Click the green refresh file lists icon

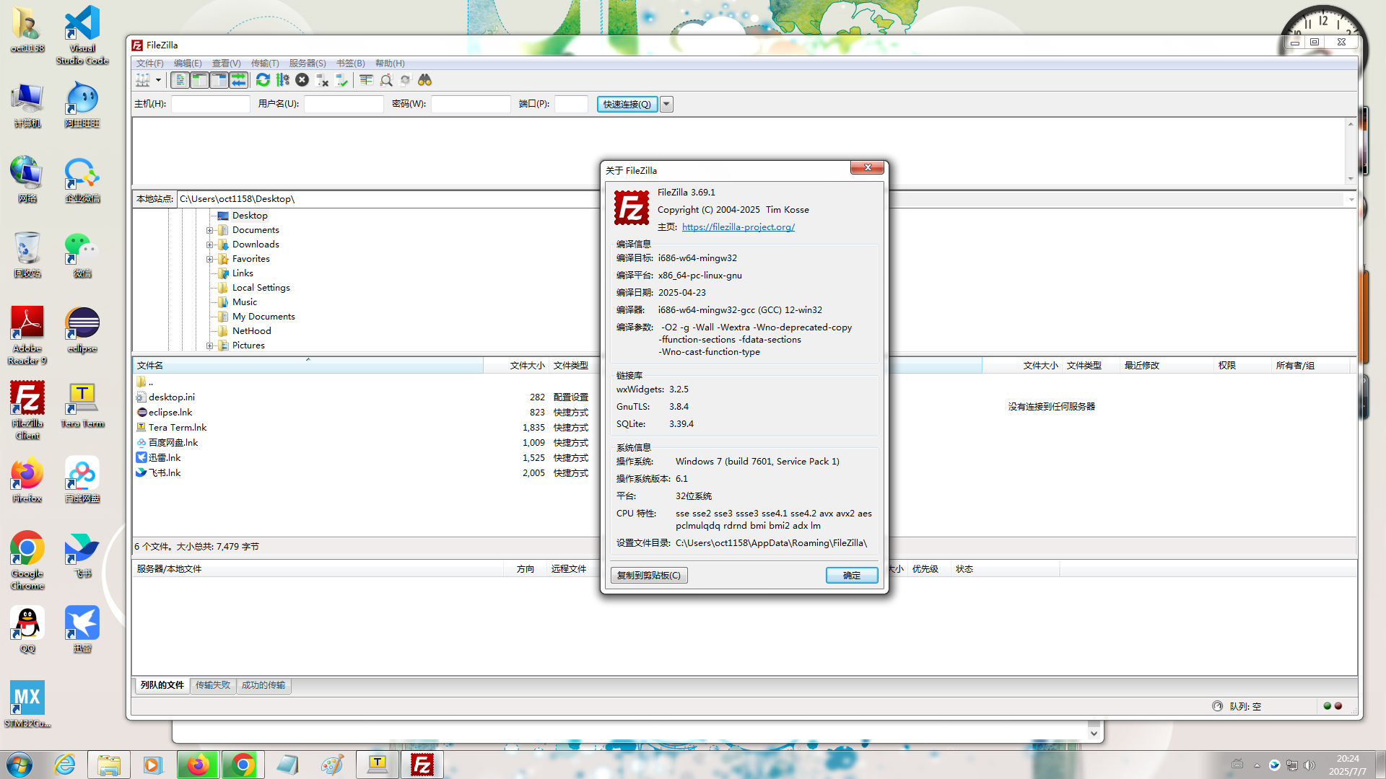pyautogui.click(x=263, y=80)
